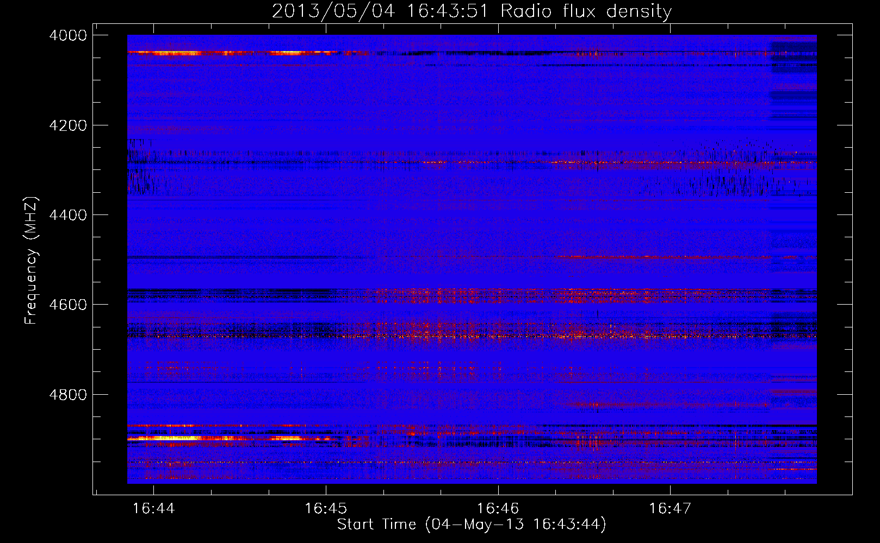Click the 16:44 time axis label
Screen dimensions: 880x543
click(153, 509)
